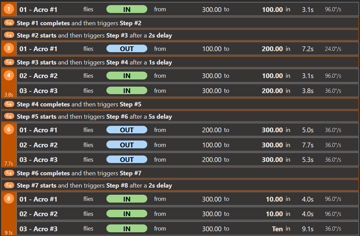Click trigger arrow icon for Step #7 starts
The image size is (360, 236).
click(x=9, y=186)
